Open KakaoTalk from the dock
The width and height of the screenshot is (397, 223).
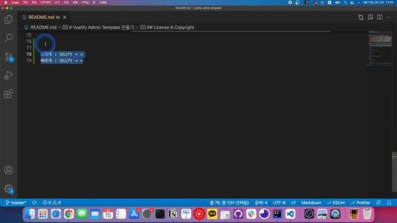click(212, 214)
